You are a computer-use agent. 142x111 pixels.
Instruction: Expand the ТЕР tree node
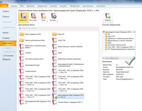click(104, 34)
